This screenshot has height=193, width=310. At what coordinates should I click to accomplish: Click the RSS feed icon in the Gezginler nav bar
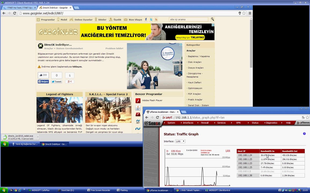156,19
